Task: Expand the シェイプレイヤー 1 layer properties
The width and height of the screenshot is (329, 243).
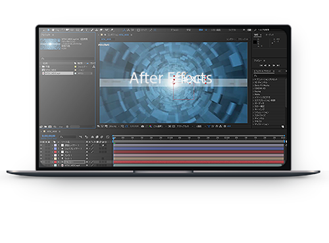Action: [53, 148]
